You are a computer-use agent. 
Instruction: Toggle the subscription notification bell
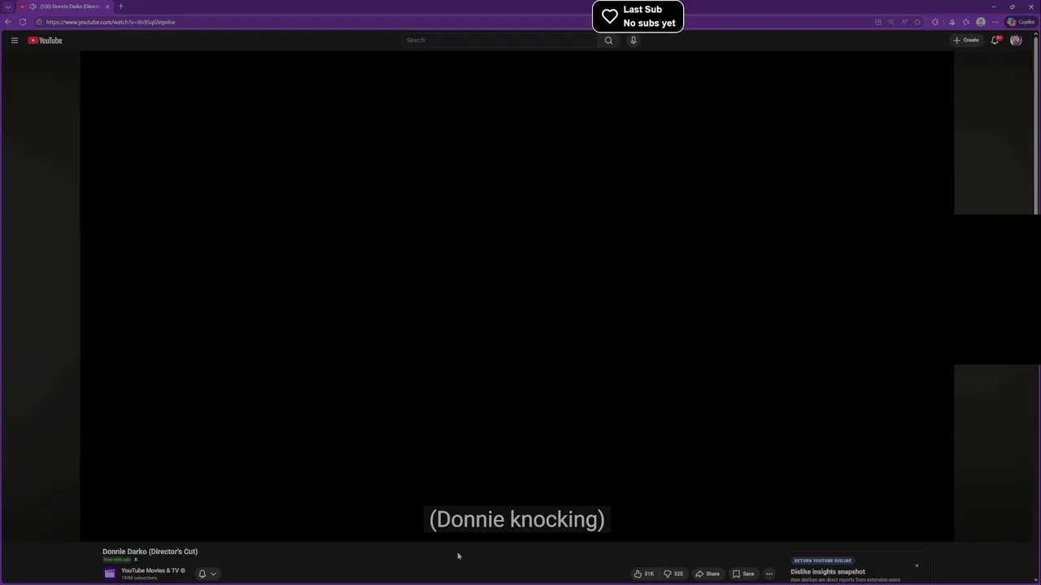(x=203, y=574)
